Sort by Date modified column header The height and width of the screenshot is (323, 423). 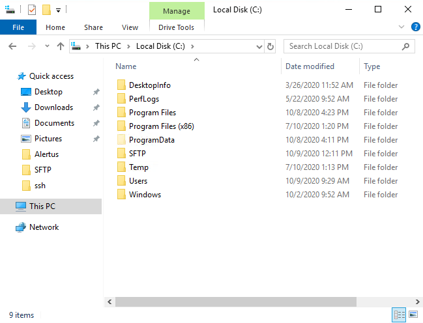click(x=310, y=66)
